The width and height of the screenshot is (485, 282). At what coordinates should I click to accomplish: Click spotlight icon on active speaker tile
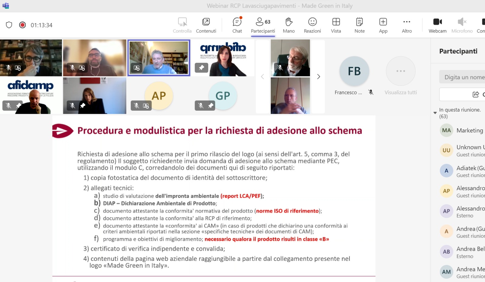coord(137,68)
